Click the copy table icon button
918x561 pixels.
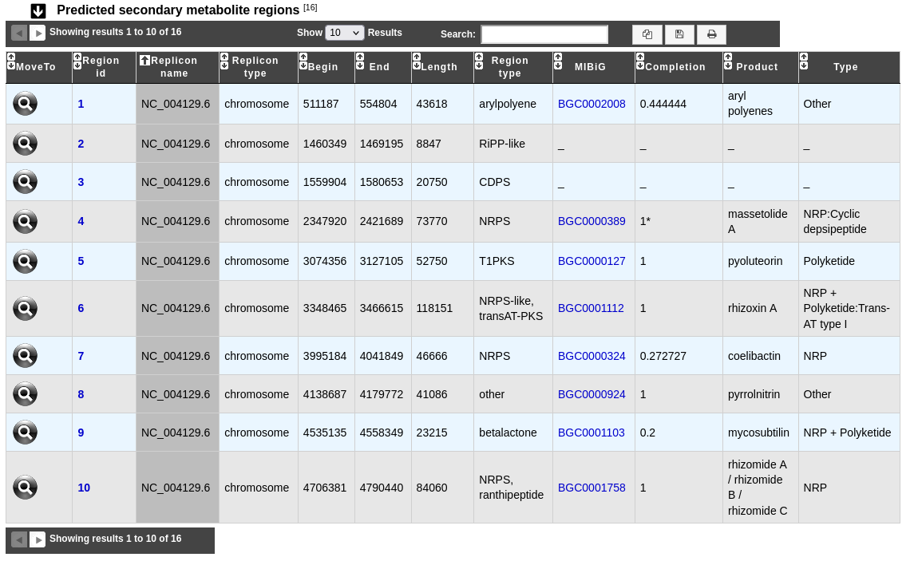click(x=647, y=34)
